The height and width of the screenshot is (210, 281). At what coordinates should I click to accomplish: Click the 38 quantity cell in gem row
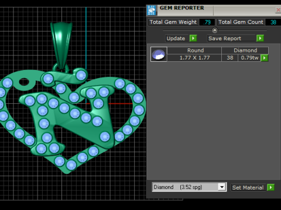[x=230, y=58]
